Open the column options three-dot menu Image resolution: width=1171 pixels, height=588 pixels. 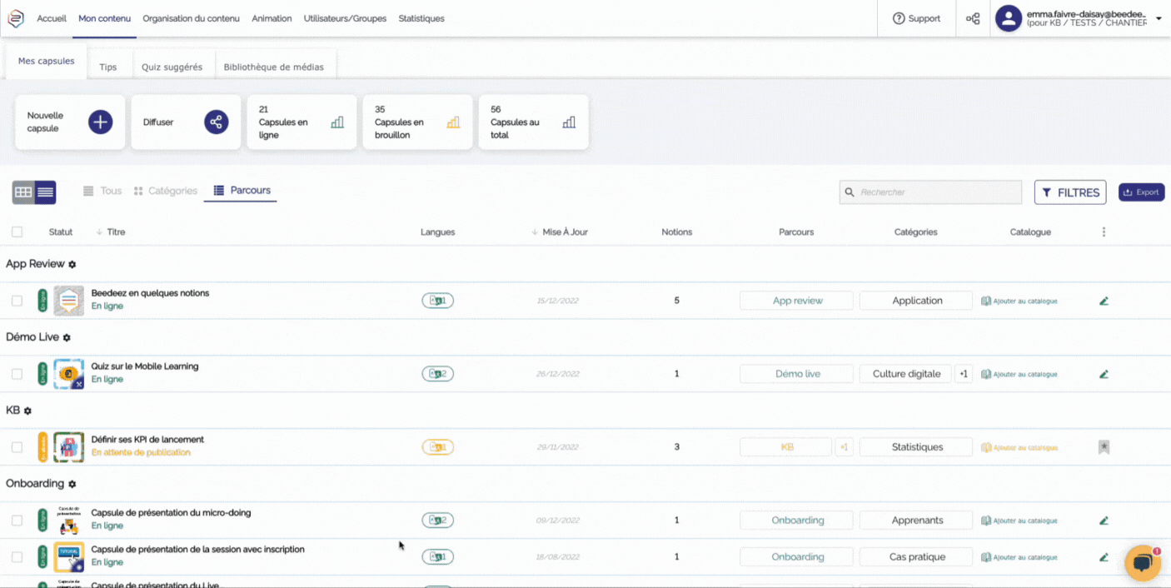point(1104,232)
